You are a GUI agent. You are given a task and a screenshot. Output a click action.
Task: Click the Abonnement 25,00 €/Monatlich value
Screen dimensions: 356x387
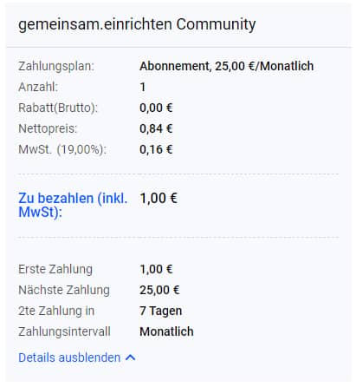227,66
